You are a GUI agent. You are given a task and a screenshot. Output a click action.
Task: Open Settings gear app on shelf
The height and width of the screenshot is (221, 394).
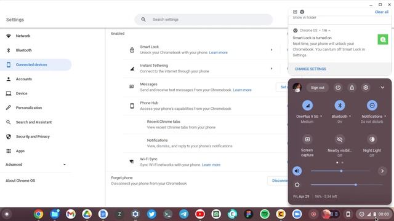coord(135,214)
